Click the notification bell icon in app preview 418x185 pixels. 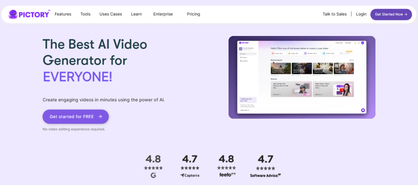355,43
